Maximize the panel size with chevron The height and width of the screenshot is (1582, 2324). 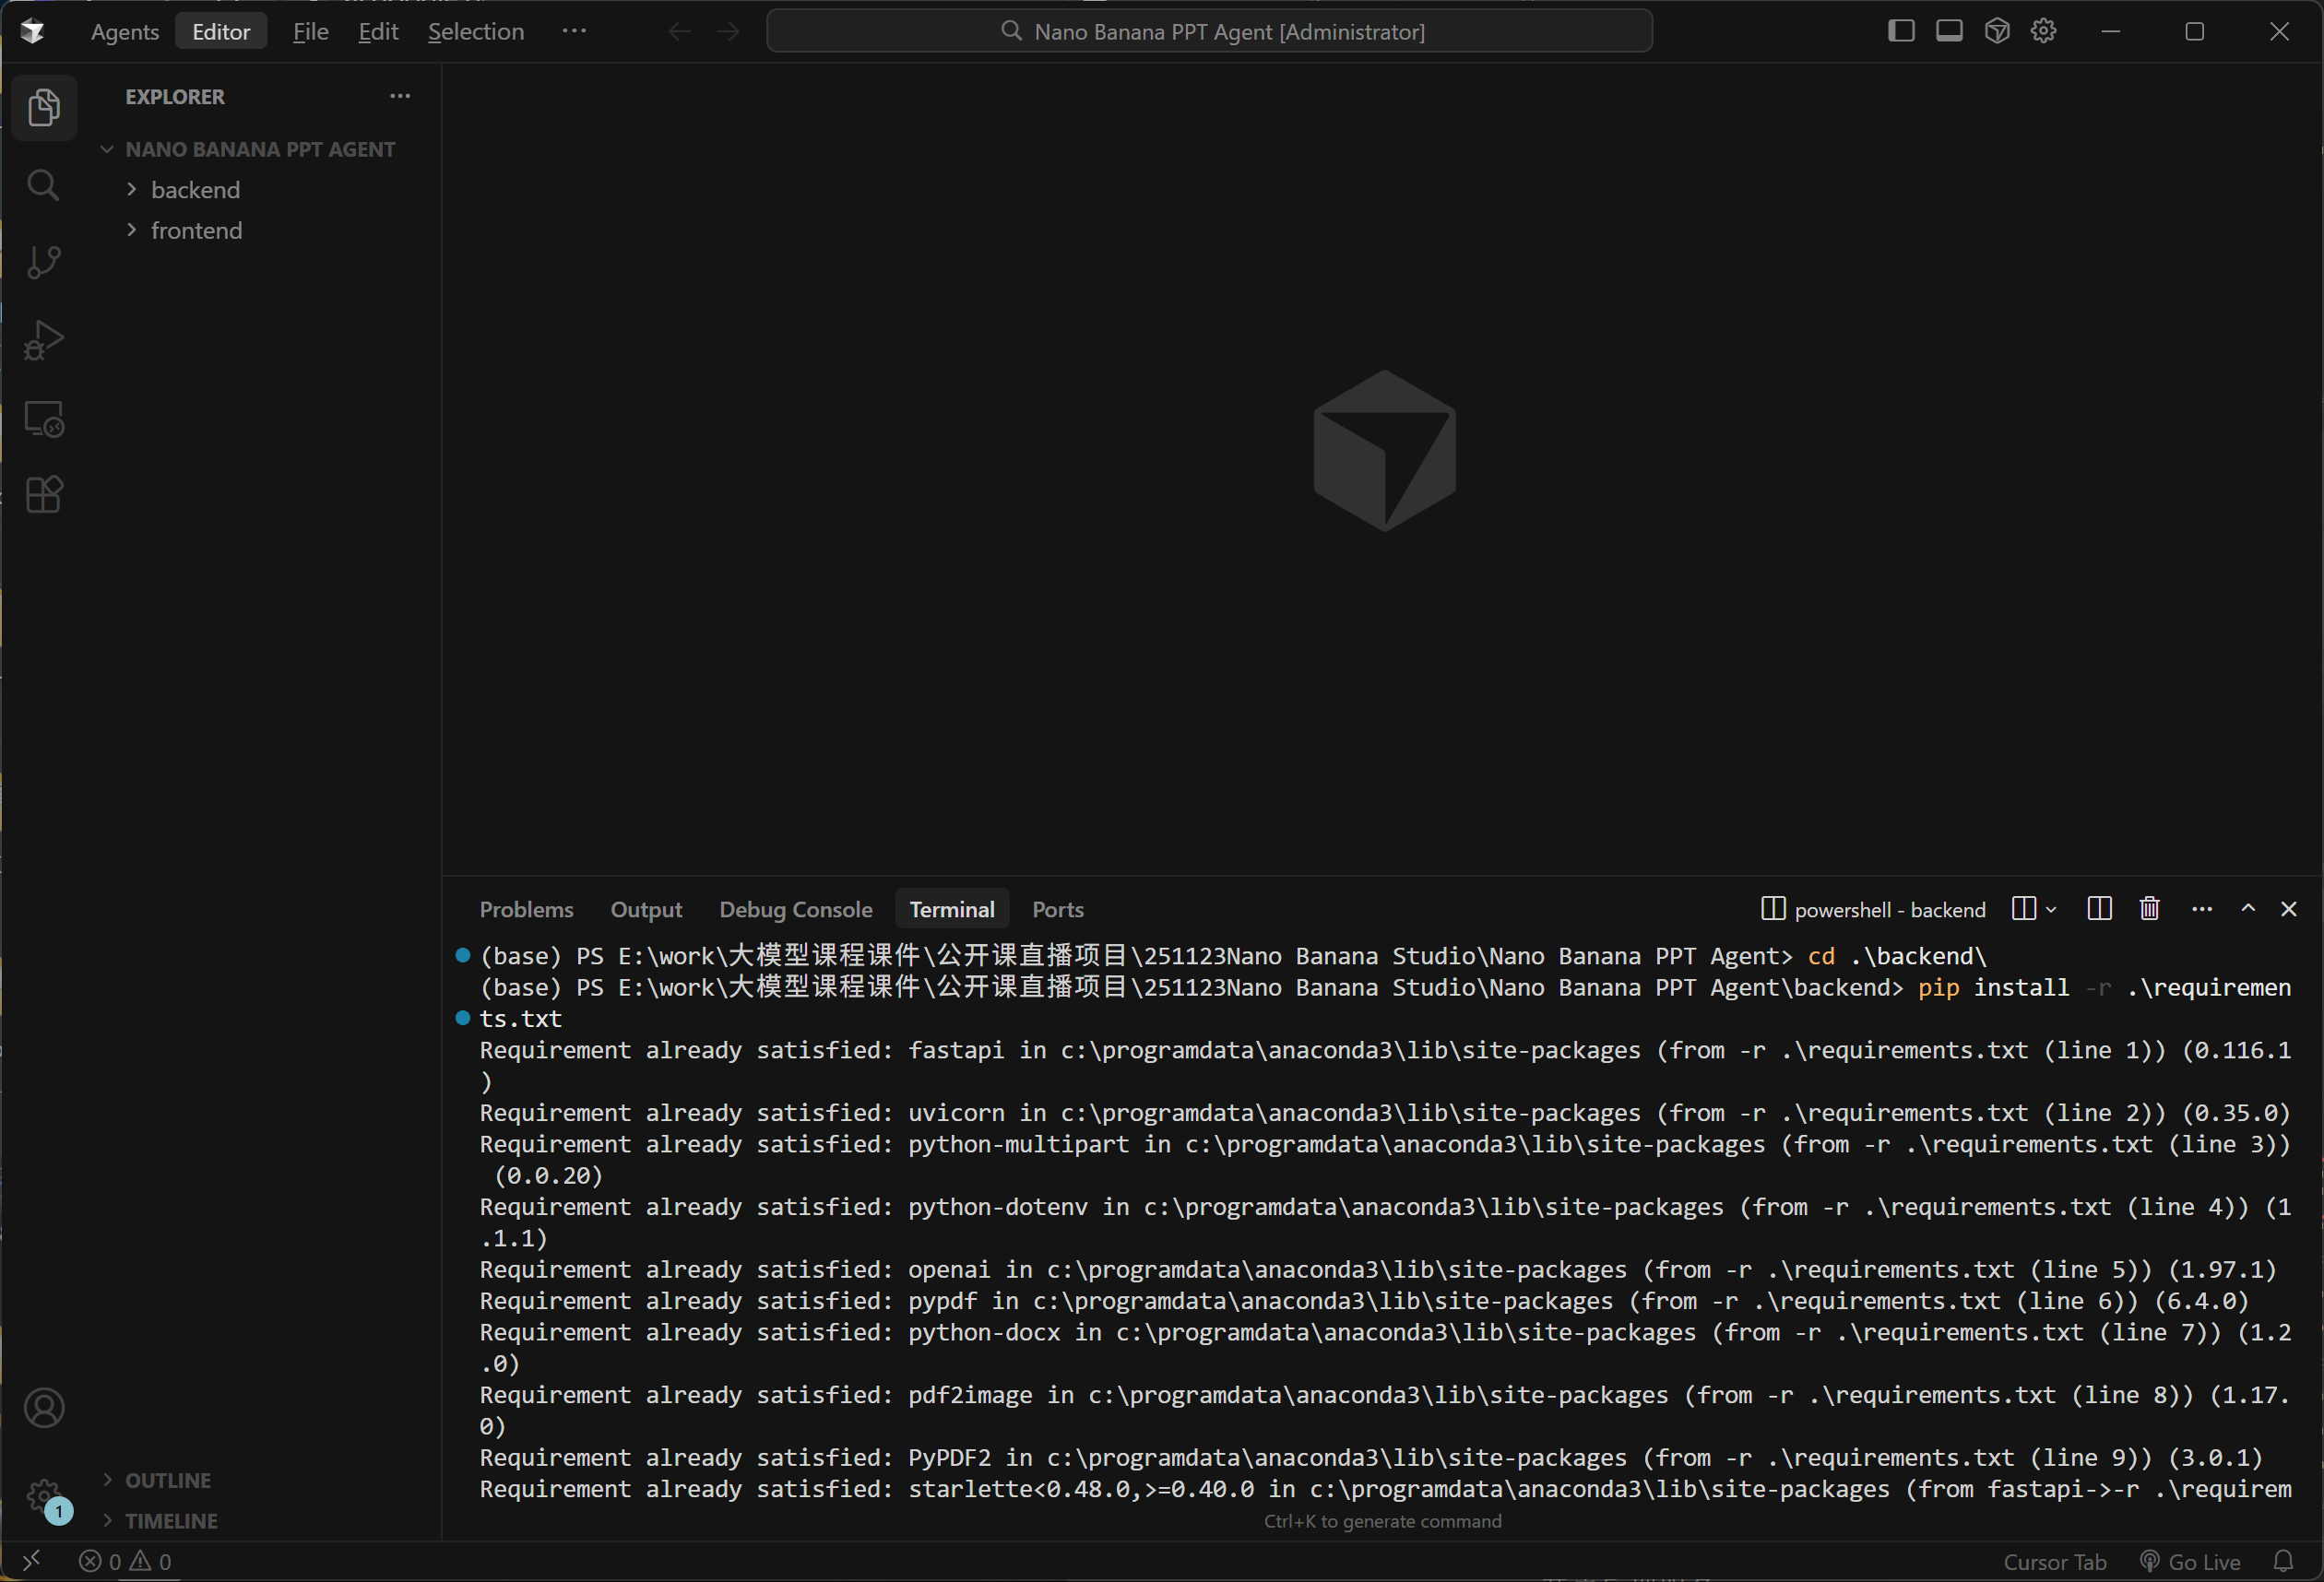coord(2248,908)
